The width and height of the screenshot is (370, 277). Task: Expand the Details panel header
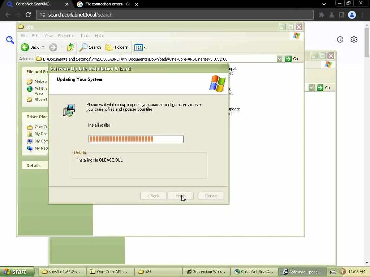click(x=35, y=165)
